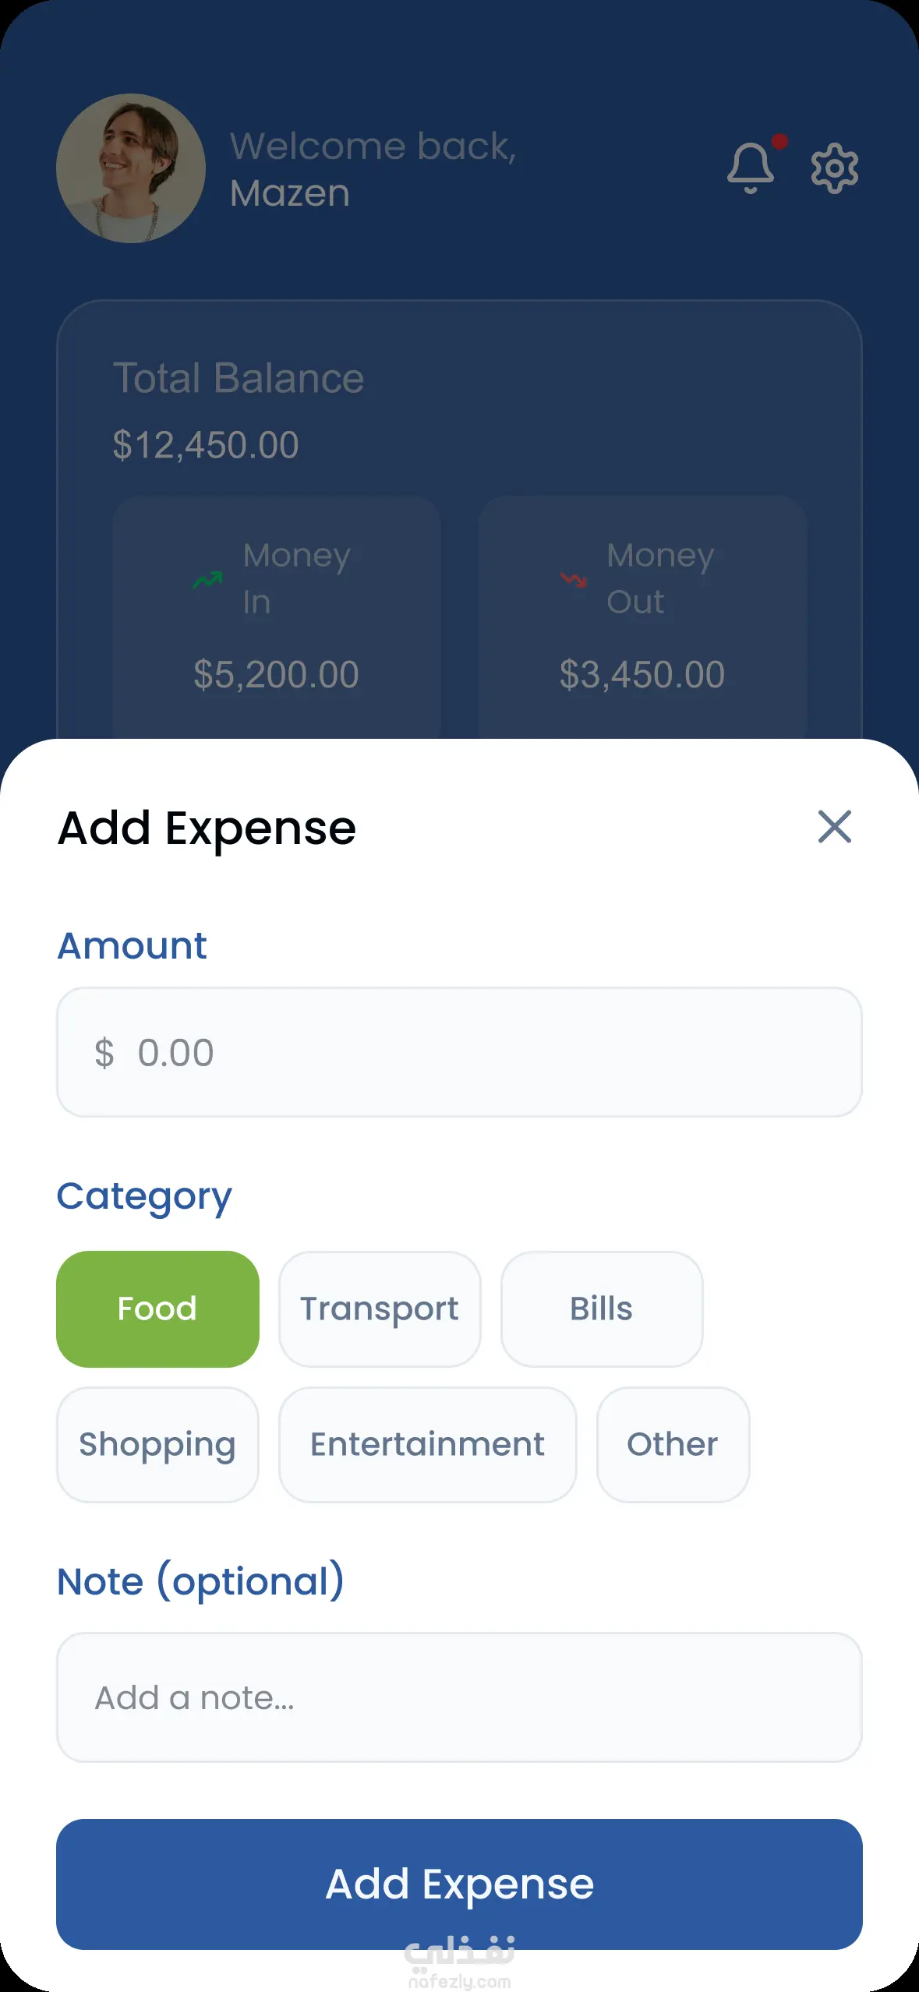Select Shopping as the category

pyautogui.click(x=157, y=1445)
